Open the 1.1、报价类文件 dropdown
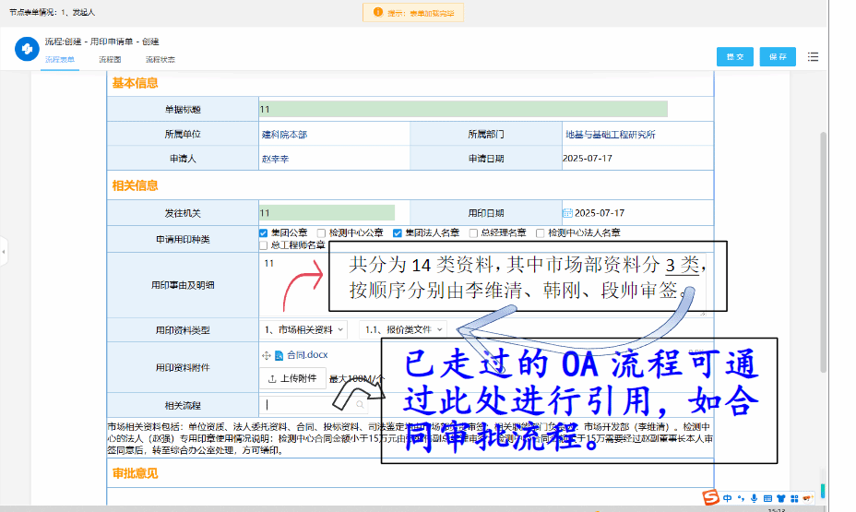This screenshot has height=512, width=856. pyautogui.click(x=403, y=329)
